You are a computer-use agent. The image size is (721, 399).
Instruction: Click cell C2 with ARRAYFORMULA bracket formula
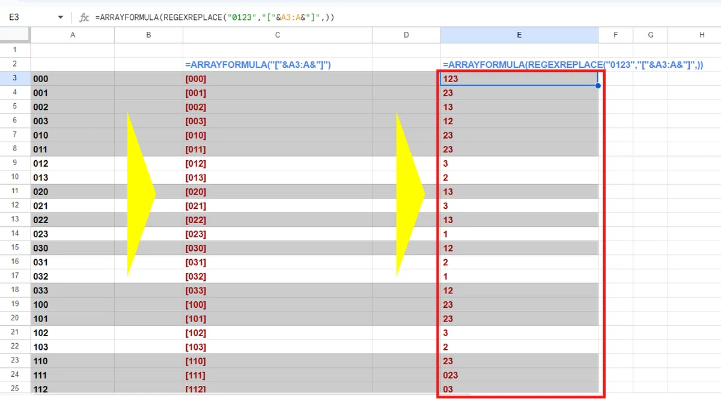coord(278,64)
